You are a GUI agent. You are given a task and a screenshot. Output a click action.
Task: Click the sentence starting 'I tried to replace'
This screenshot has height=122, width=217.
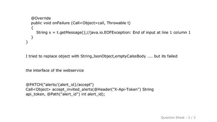[x=102, y=56]
